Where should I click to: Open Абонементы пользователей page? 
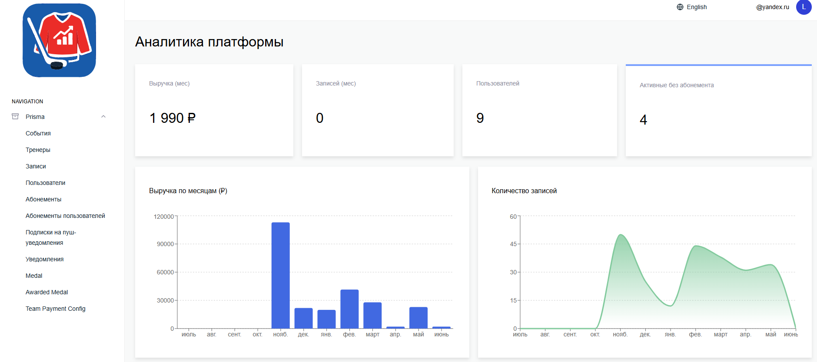click(65, 216)
